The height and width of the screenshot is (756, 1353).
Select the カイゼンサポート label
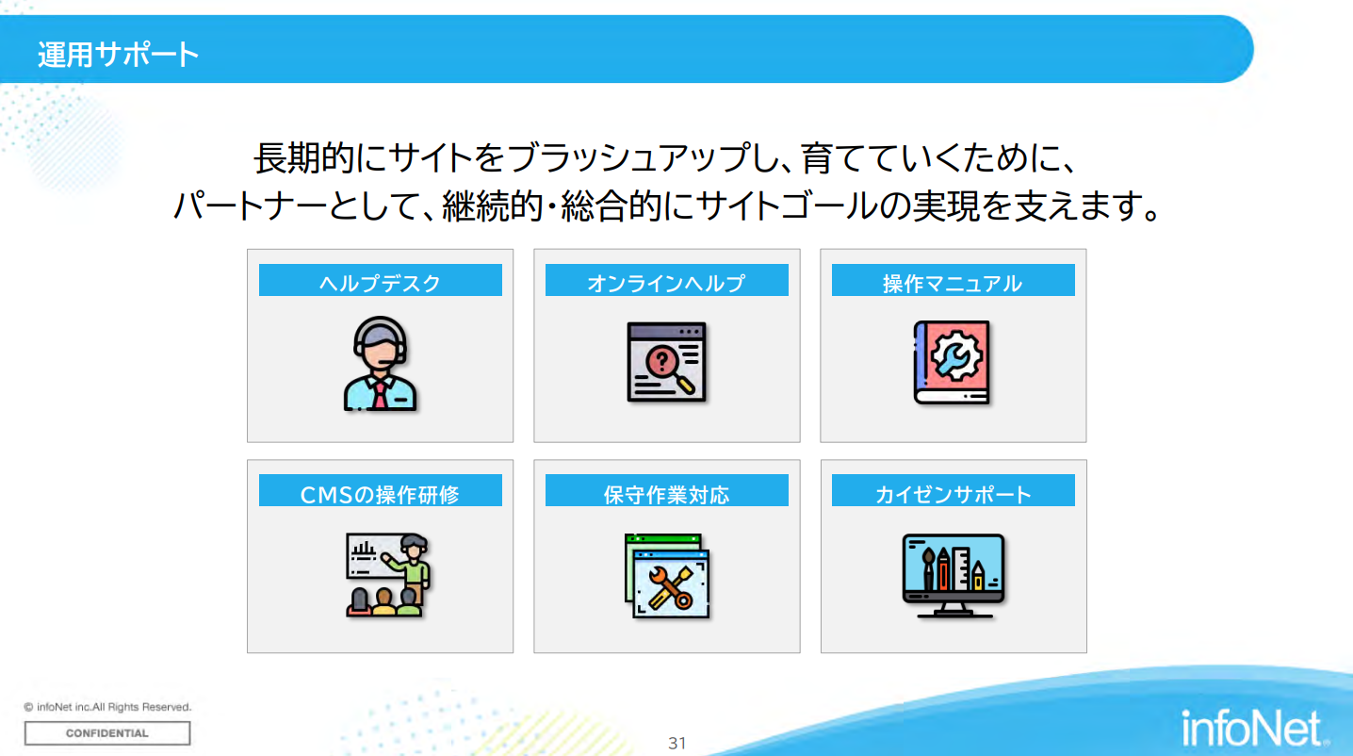954,491
